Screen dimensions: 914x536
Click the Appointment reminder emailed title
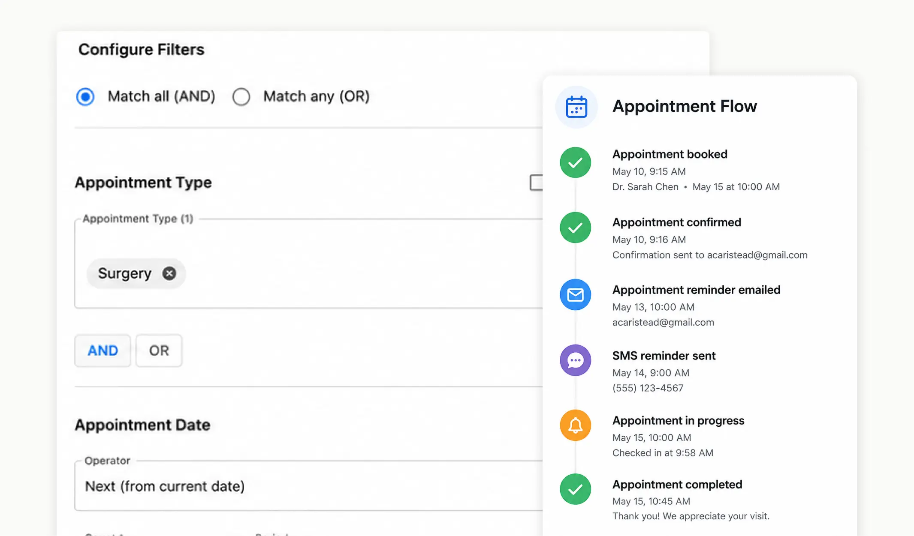click(696, 290)
